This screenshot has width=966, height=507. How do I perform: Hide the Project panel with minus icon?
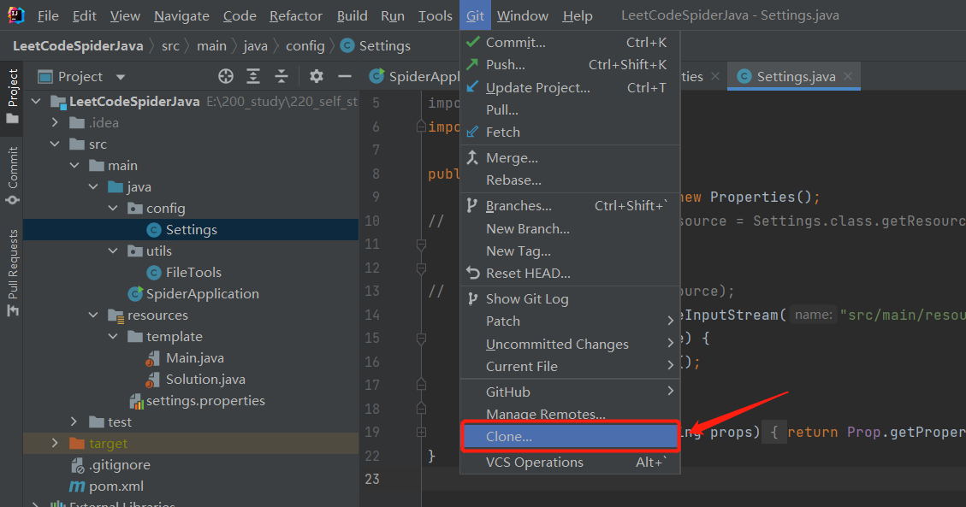344,77
